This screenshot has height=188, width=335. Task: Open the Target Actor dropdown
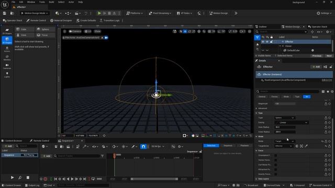pyautogui.click(x=284, y=146)
